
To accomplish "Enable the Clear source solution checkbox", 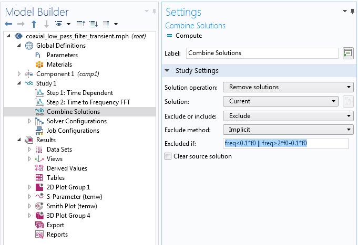I will [168, 156].
